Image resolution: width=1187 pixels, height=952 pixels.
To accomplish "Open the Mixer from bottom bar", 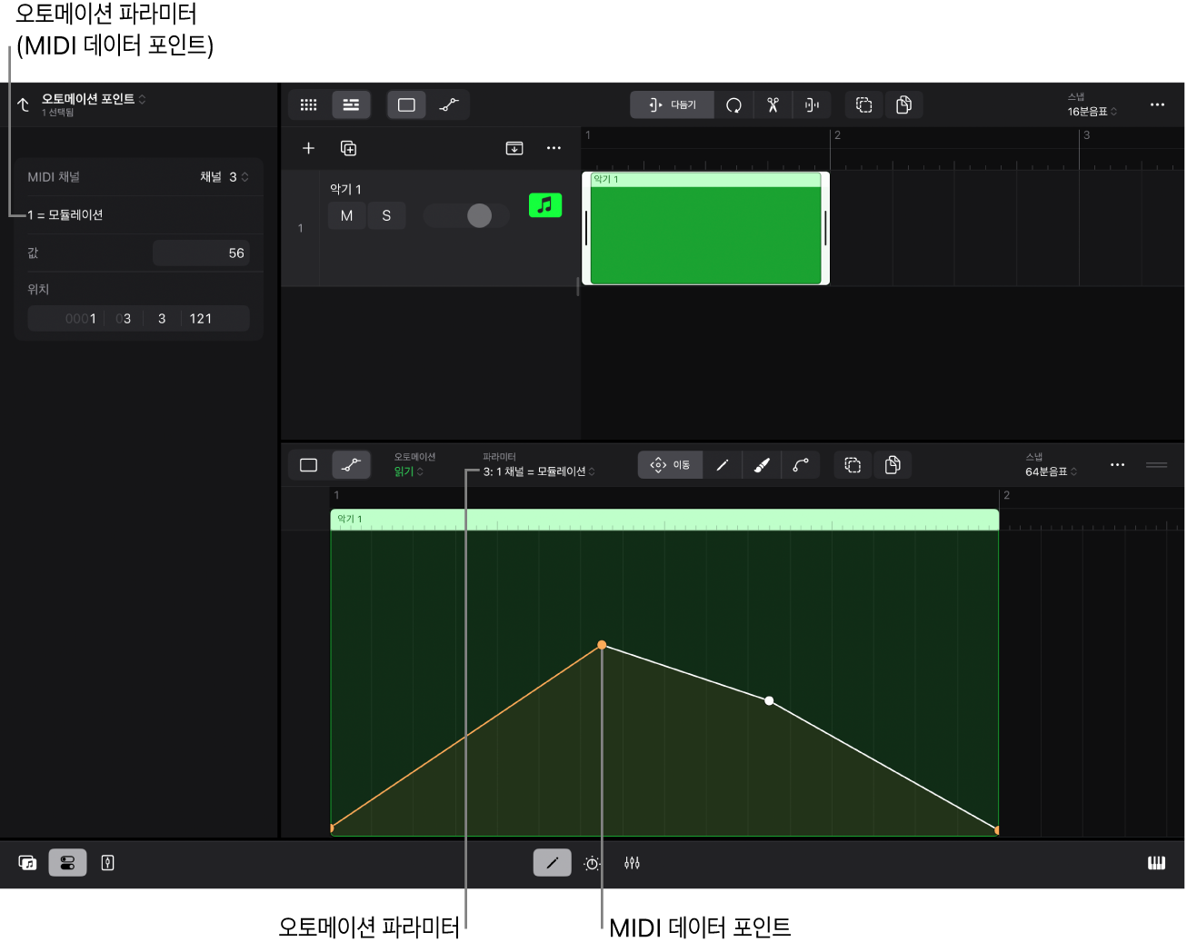I will [632, 863].
